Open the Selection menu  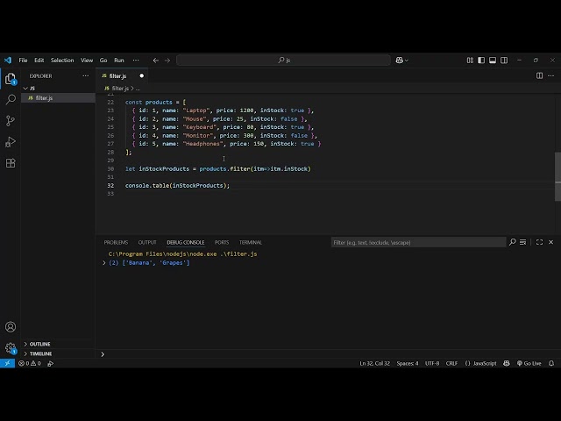tap(62, 61)
